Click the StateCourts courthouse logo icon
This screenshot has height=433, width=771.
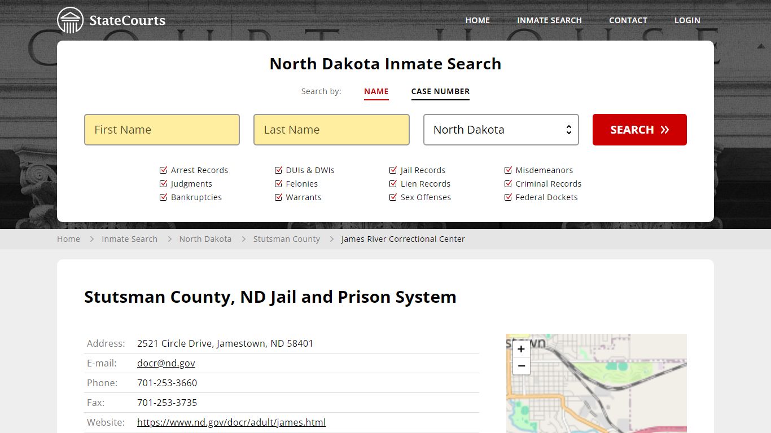70,20
